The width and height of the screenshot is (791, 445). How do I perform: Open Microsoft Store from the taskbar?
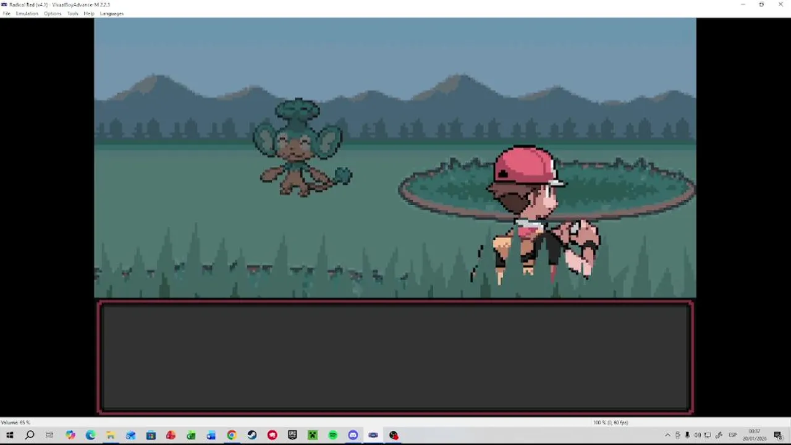[x=151, y=435]
